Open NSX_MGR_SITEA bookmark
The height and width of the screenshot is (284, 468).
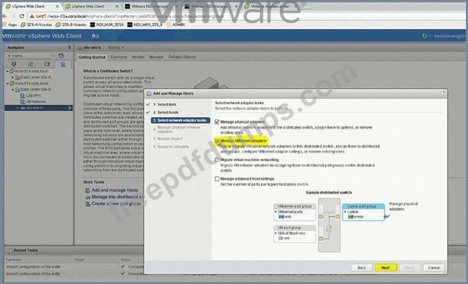[107, 24]
